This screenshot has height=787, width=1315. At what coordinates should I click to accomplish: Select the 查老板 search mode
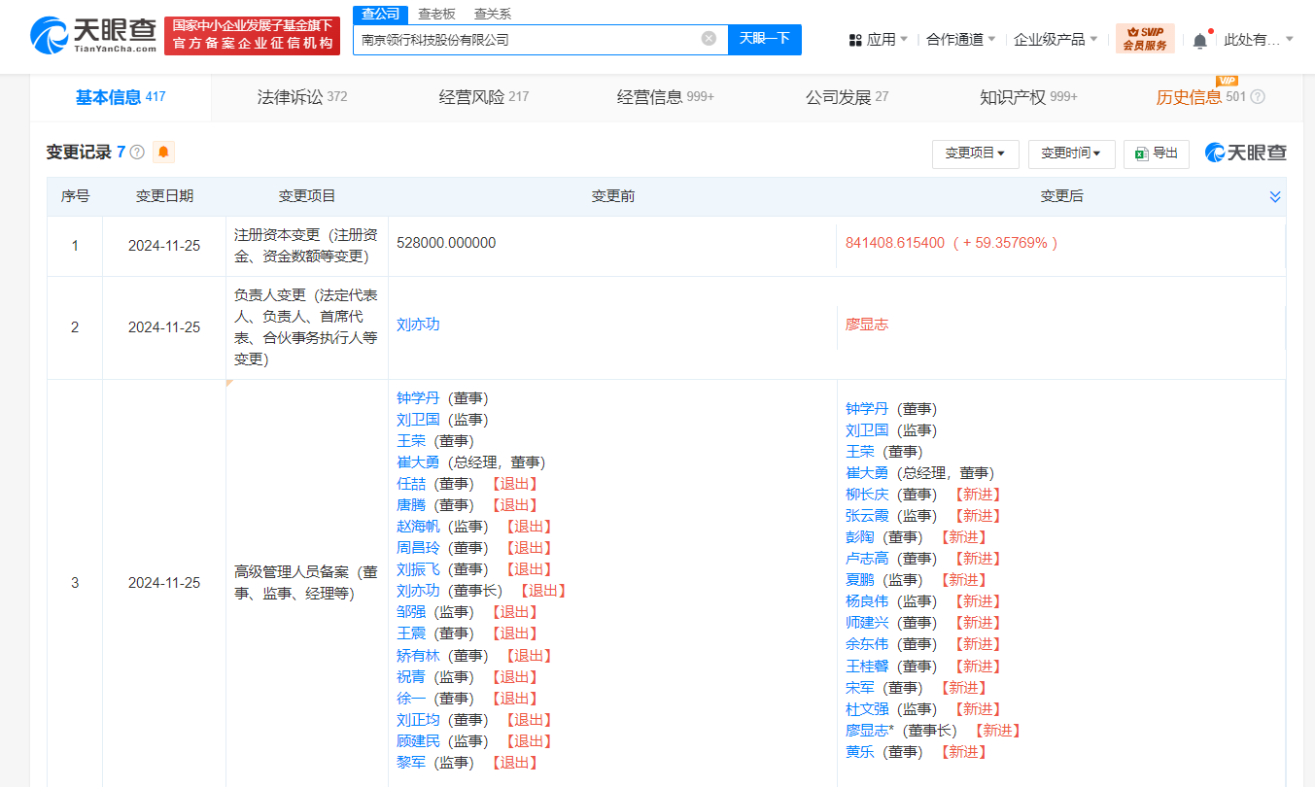click(x=436, y=14)
